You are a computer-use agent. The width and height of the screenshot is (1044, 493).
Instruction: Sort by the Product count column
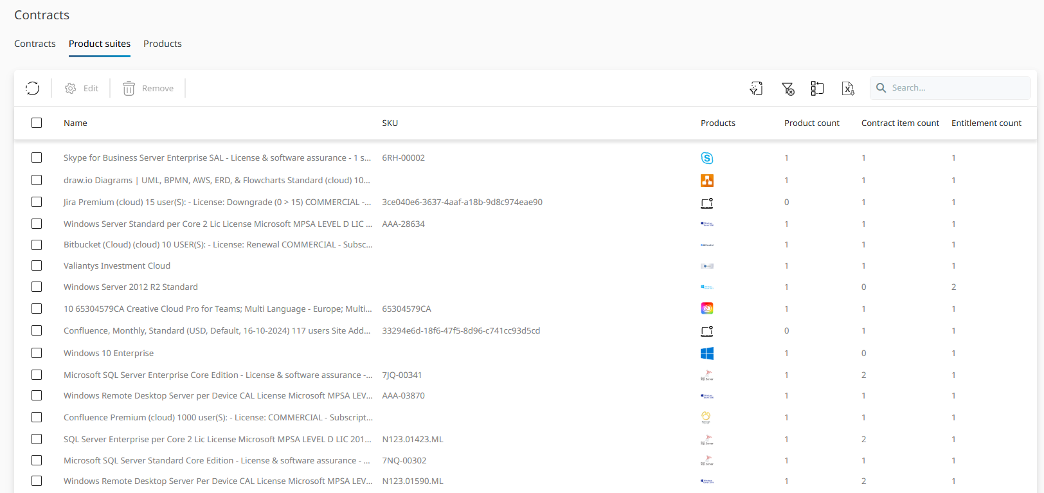812,123
